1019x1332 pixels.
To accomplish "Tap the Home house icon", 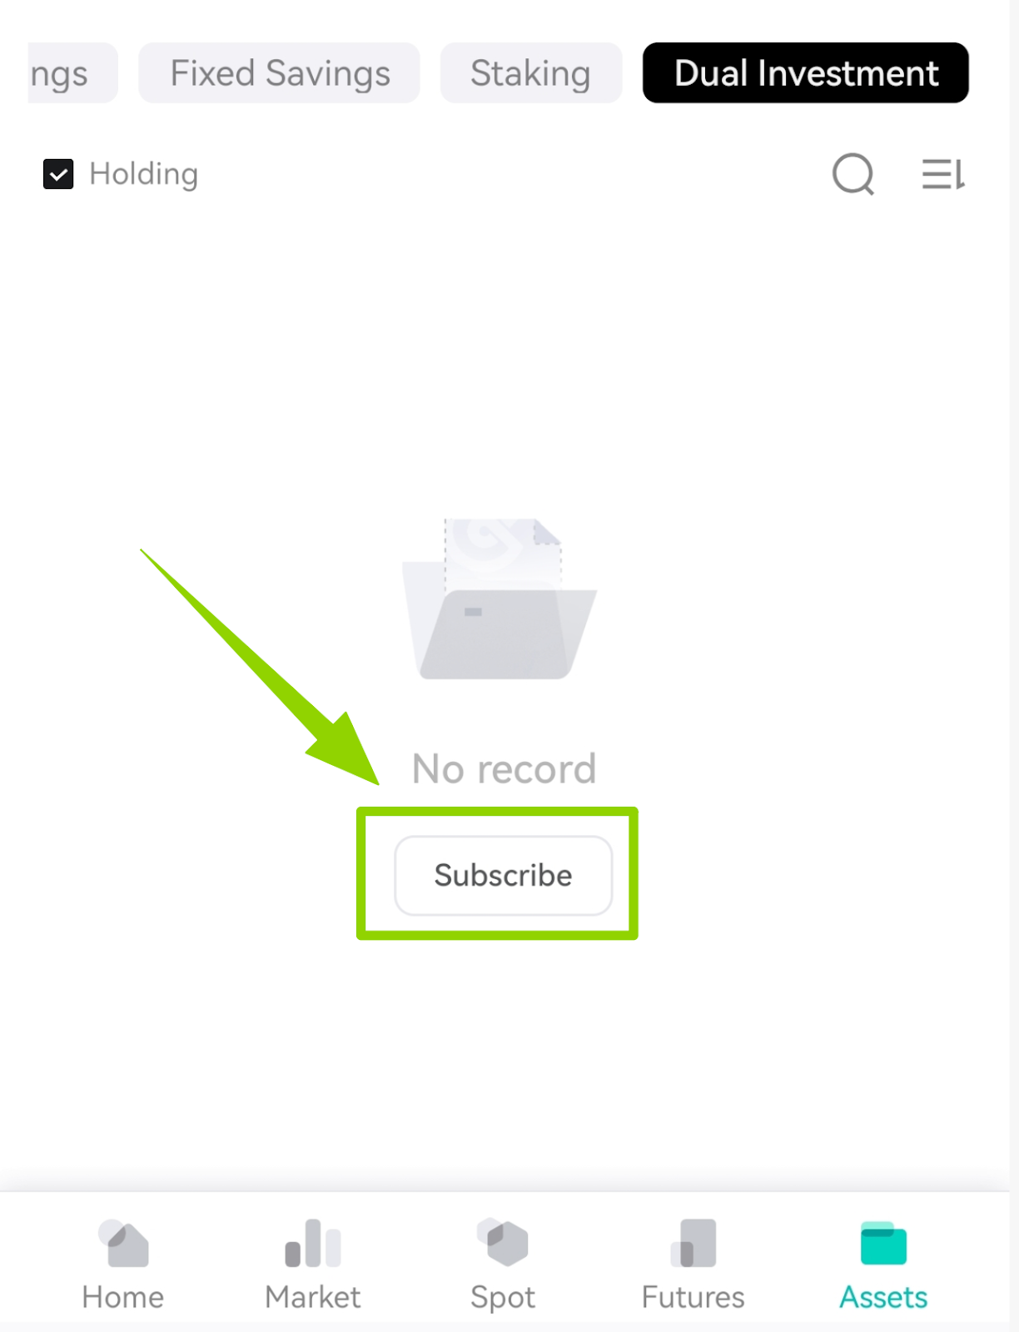I will coord(123,1243).
